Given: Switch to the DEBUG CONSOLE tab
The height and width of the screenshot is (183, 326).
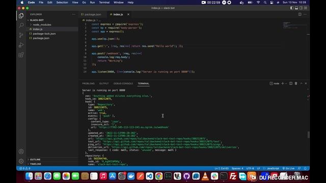Looking at the screenshot, I should coord(123,83).
